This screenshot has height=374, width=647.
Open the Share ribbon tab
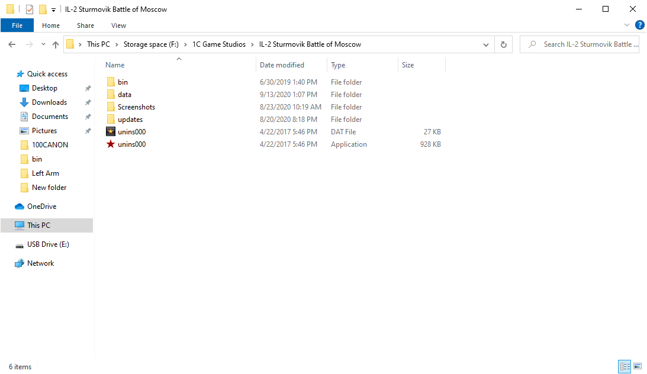85,25
